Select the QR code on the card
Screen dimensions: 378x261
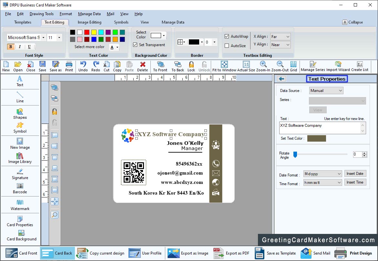(134, 172)
